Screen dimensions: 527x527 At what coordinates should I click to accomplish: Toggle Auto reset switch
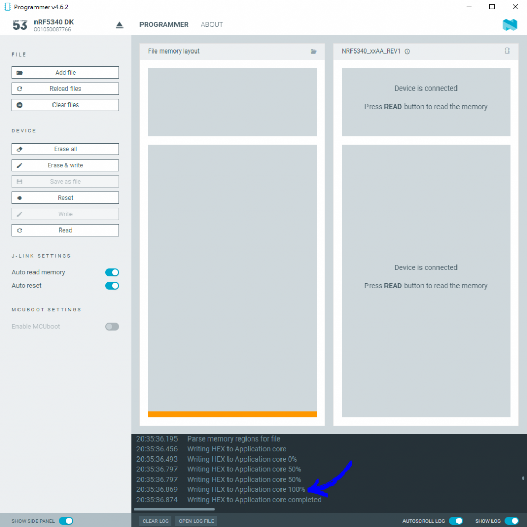[112, 286]
